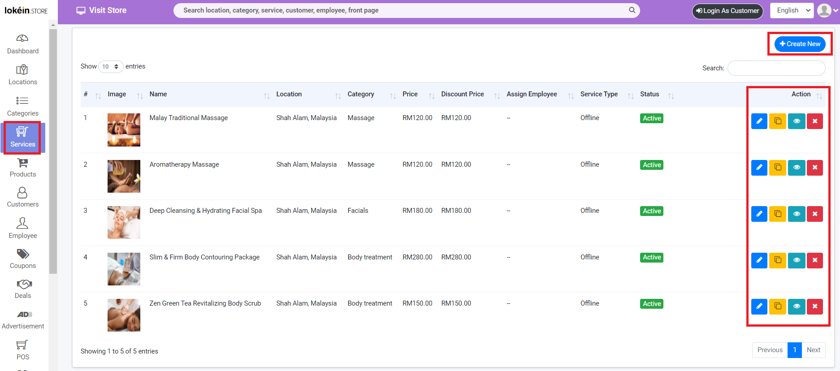The image size is (840, 371).
Task: Duplicate Slim & Firm Body Contouring Package
Action: point(778,260)
